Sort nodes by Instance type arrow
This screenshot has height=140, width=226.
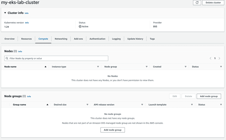98,67
